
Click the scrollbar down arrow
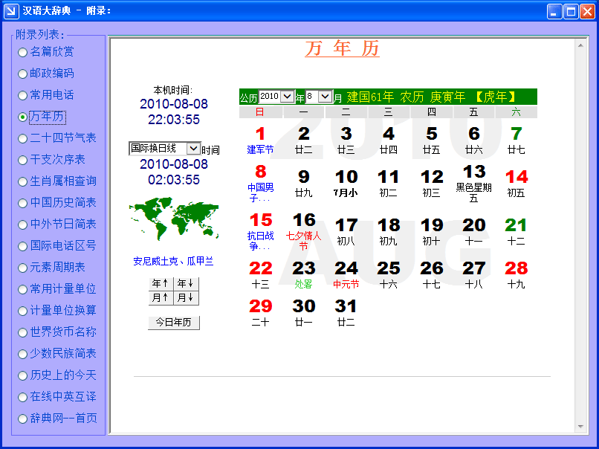(x=580, y=427)
